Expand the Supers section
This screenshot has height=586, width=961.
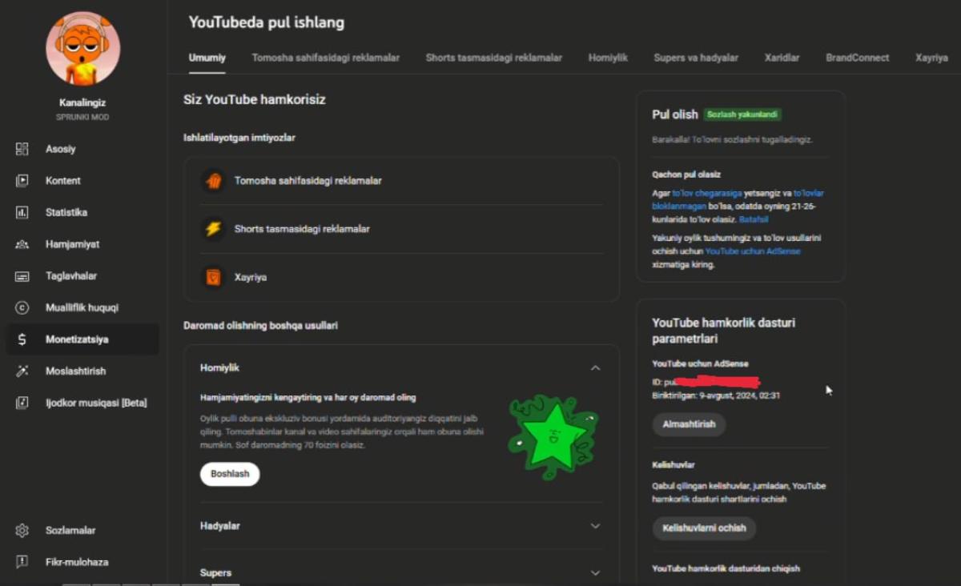[x=595, y=572]
